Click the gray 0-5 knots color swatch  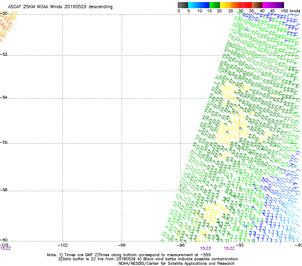point(183,5)
